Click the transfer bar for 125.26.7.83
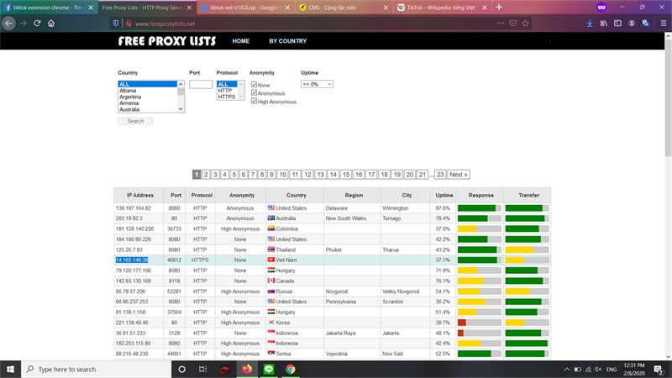 click(x=528, y=249)
